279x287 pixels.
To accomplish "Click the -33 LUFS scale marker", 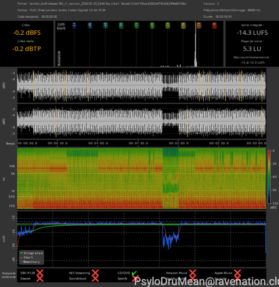I will click(137, 25).
